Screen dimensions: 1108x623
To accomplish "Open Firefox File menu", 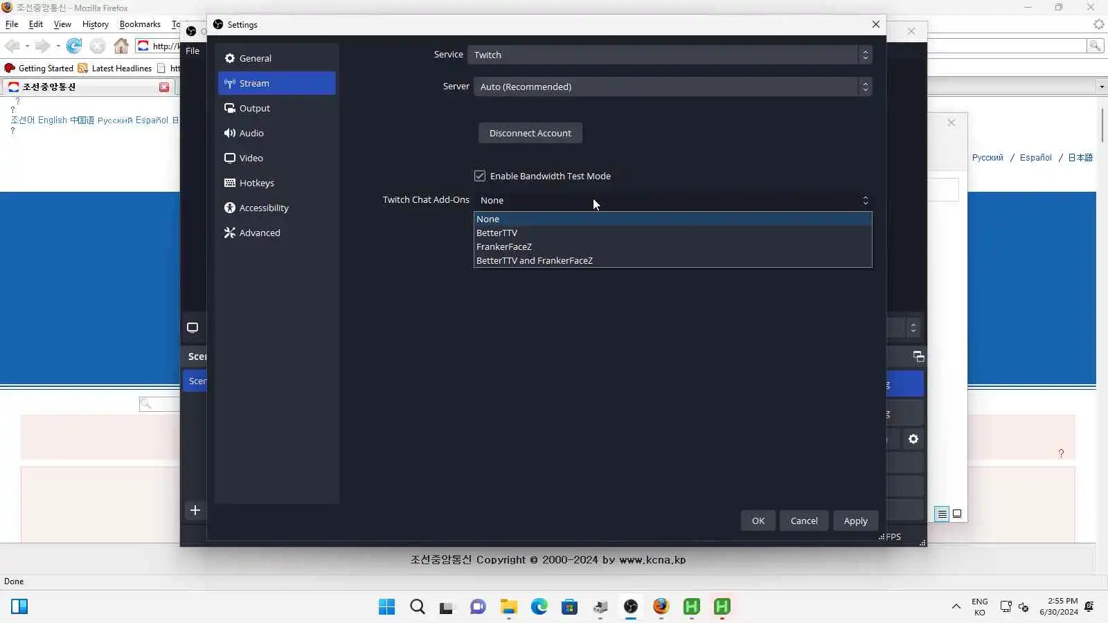I will (x=12, y=24).
